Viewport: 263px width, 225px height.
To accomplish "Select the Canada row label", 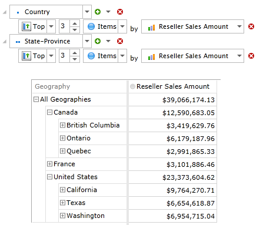I will click(65, 112).
